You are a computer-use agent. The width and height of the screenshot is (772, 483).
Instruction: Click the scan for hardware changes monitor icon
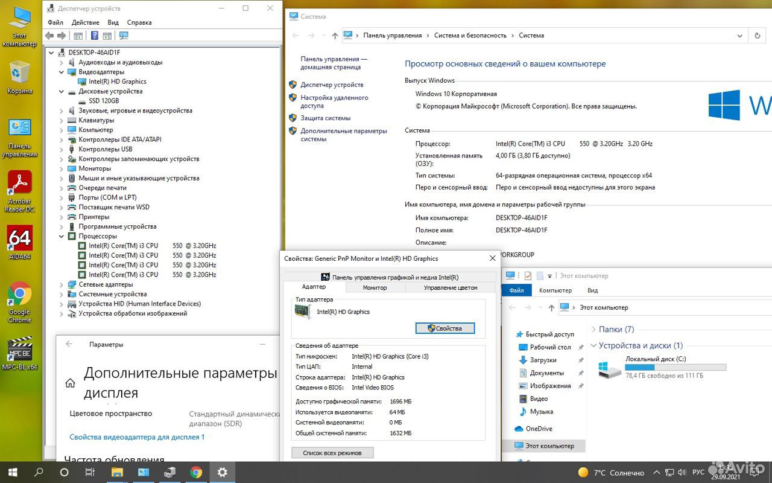coord(124,36)
